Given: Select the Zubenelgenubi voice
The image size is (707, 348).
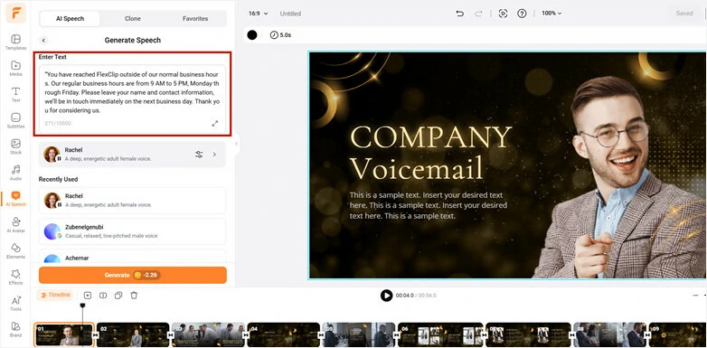Looking at the screenshot, I should point(132,231).
